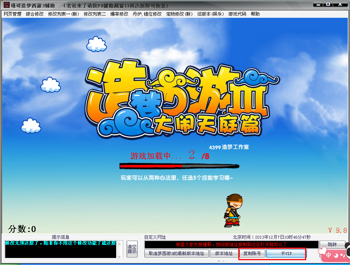Open the 帮助 menu
Viewport: 350px width, 265px height.
click(x=255, y=14)
